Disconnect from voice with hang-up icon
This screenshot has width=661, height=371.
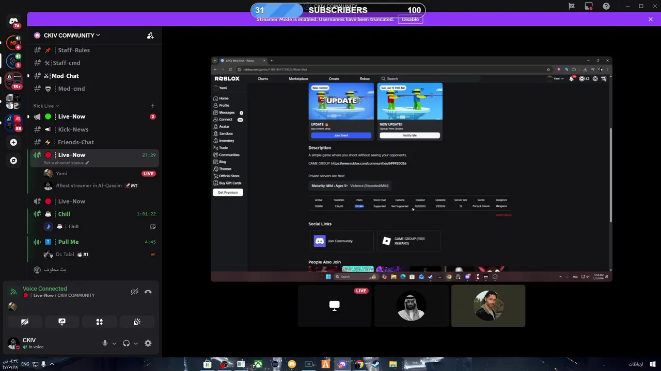148,292
